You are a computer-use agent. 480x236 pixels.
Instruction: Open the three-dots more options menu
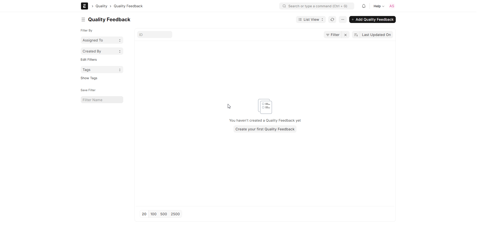tap(342, 19)
